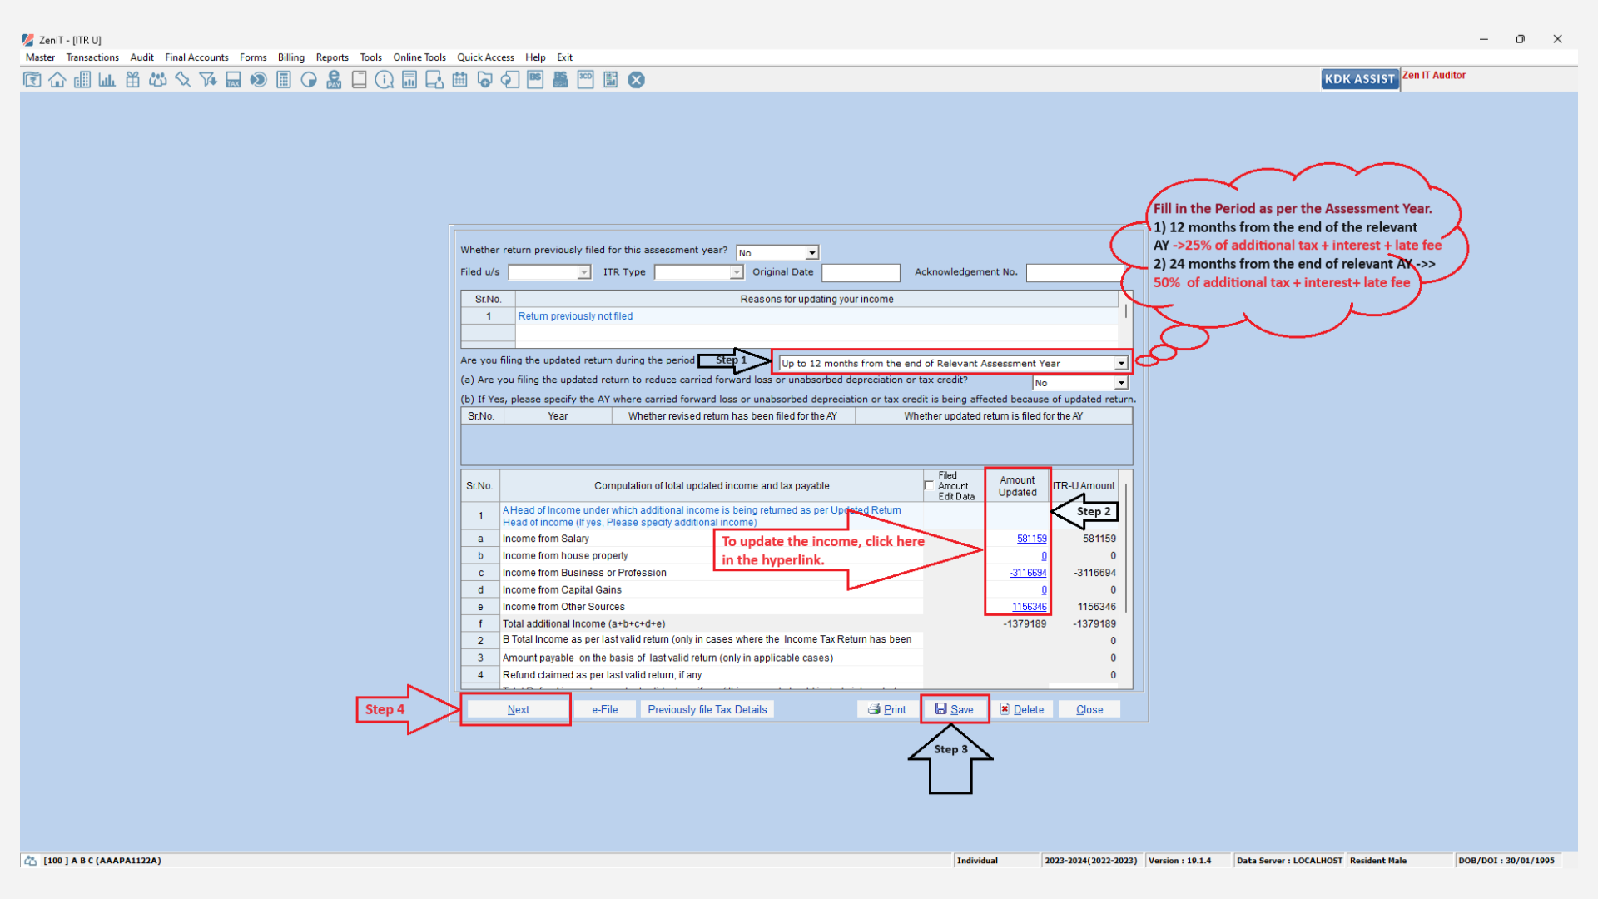
Task: Click the Acknowledgement No. input field
Action: click(1075, 272)
